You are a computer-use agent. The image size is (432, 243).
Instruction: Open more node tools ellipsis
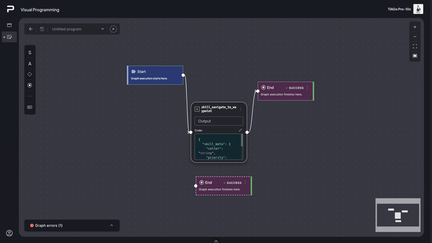pos(30,96)
